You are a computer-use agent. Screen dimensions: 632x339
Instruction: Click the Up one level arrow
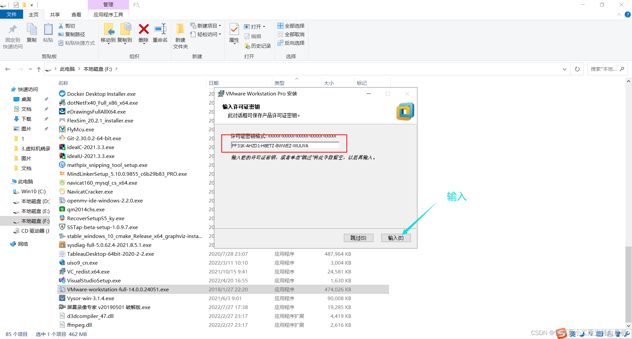point(39,69)
